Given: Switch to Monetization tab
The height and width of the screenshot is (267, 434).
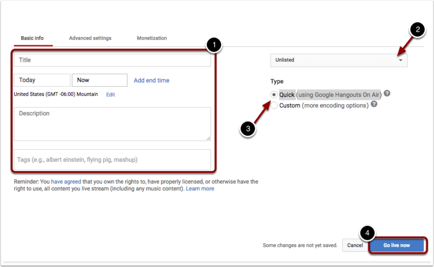Looking at the screenshot, I should pyautogui.click(x=152, y=38).
